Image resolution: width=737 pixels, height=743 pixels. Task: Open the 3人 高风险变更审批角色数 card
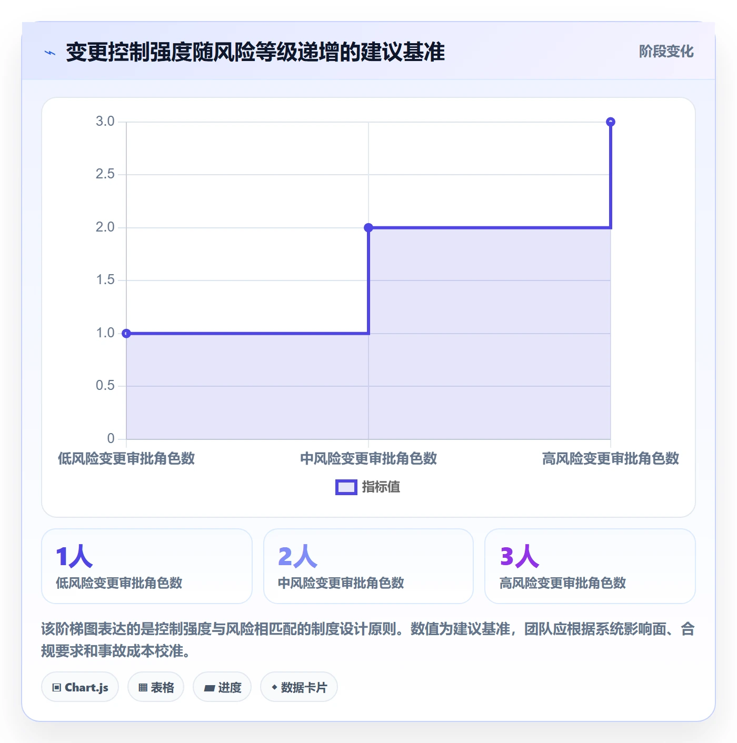pos(590,566)
